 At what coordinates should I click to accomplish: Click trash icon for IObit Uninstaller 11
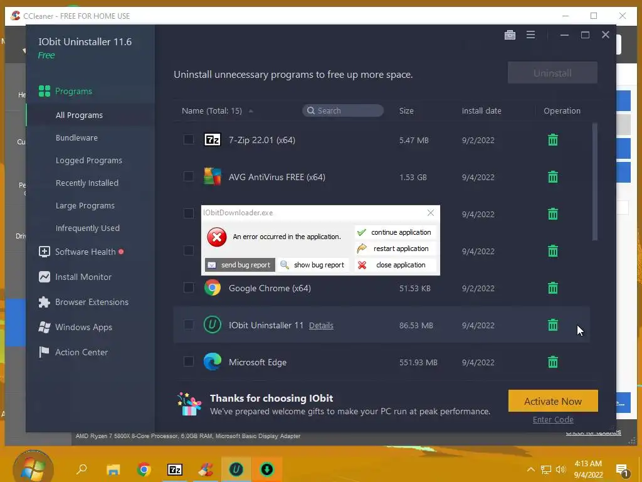[x=553, y=324]
